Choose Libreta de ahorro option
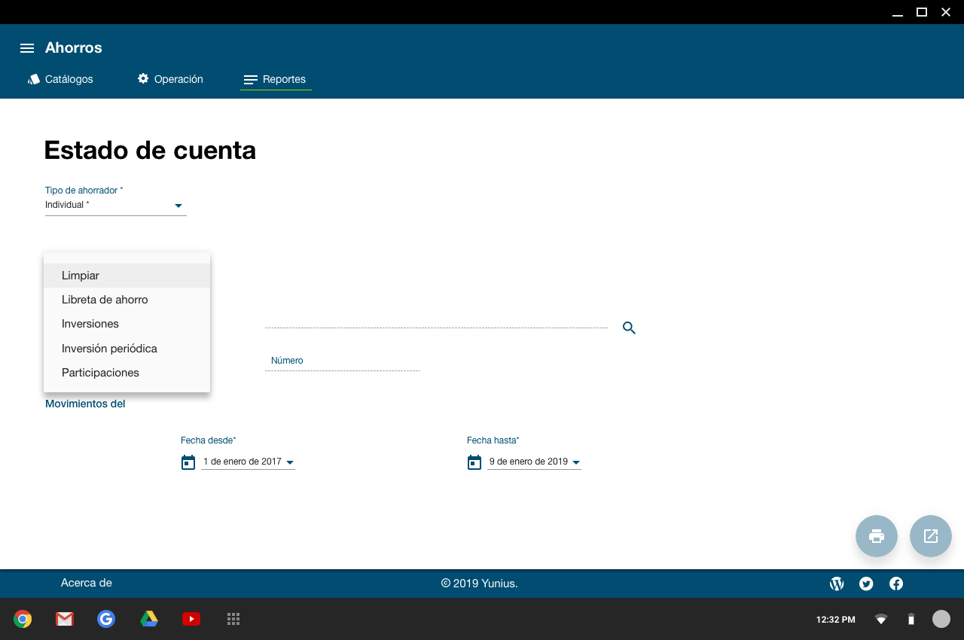 coord(105,300)
